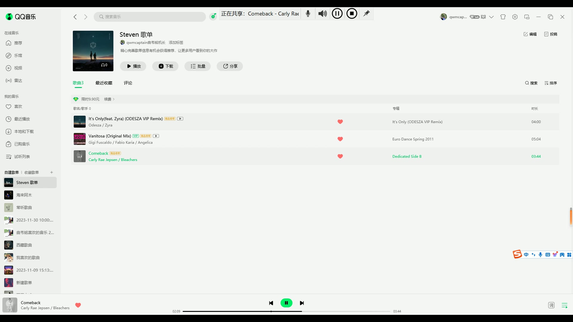Open MV icon for Vanitosa
Screen dimensions: 573x322
pos(156,136)
